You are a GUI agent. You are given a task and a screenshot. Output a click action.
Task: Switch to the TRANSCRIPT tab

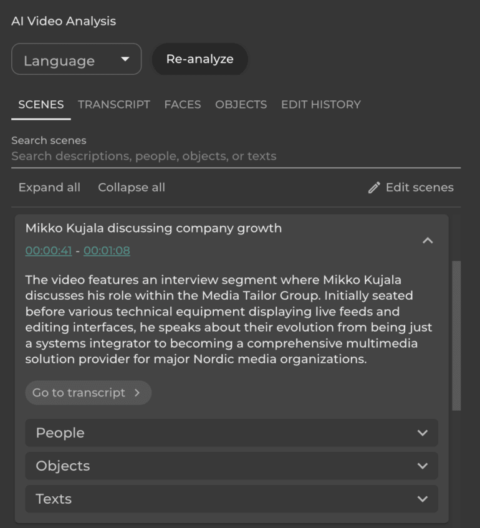click(x=114, y=104)
